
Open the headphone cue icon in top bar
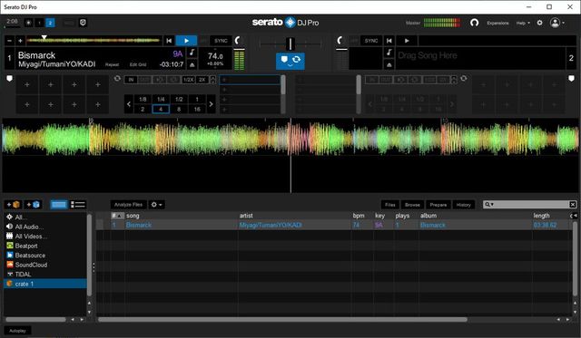(x=474, y=23)
